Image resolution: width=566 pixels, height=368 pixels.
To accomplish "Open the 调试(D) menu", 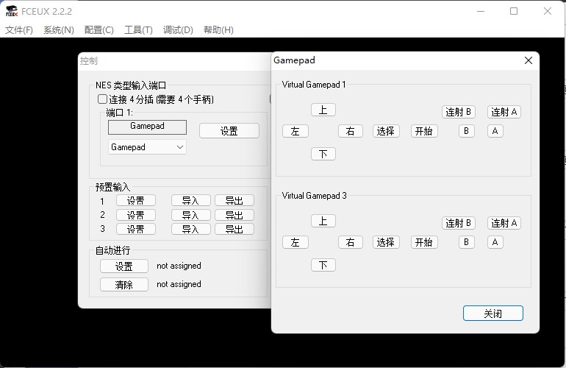I will (178, 30).
